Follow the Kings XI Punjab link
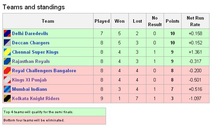Screen dimensions: 213x130 [29, 80]
